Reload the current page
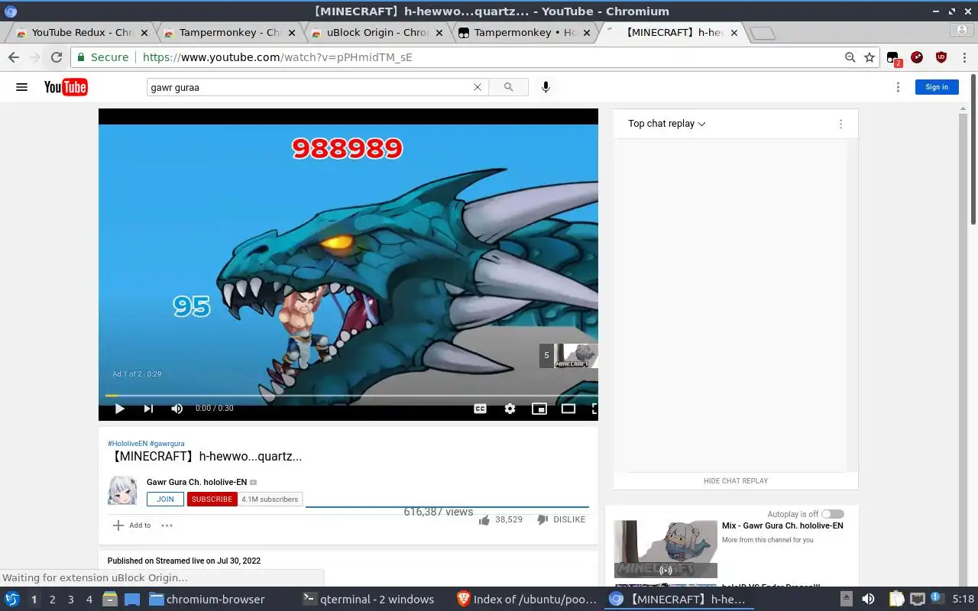 [x=57, y=57]
